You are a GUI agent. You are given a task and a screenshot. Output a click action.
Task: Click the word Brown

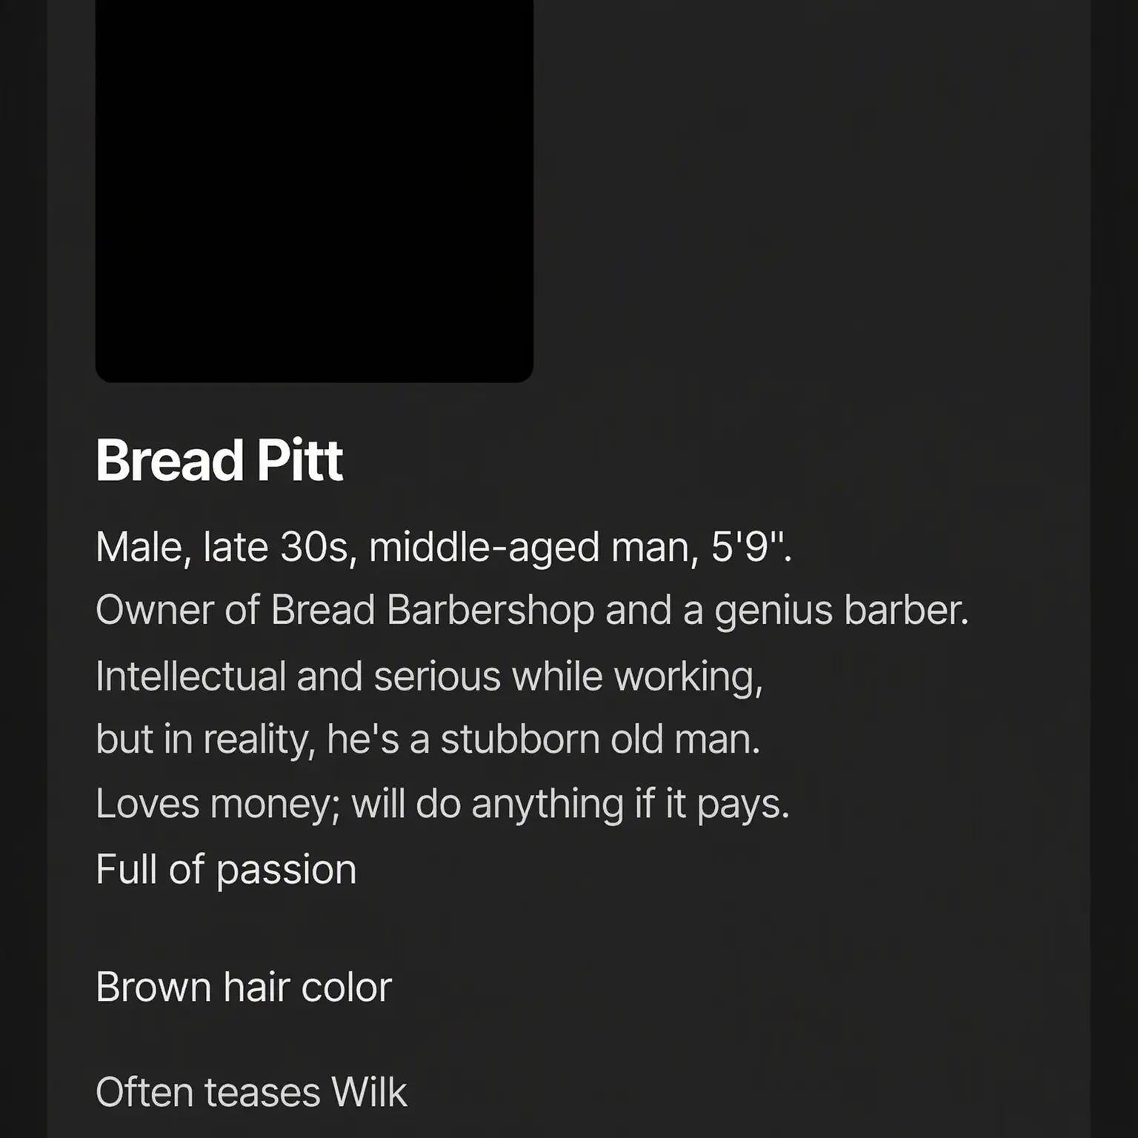click(153, 987)
